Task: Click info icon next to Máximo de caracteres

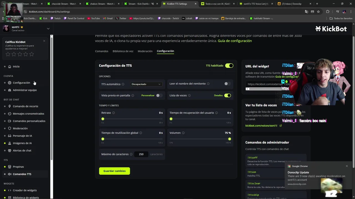Action: pos(131,154)
